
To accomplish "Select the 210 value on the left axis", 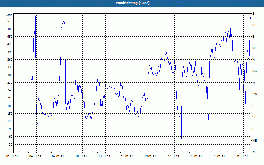I will tap(10, 98).
